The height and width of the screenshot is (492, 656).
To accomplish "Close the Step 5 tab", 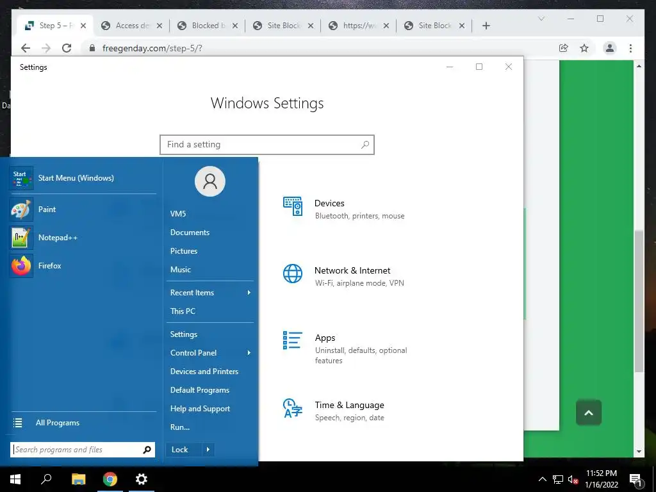I will pos(83,26).
